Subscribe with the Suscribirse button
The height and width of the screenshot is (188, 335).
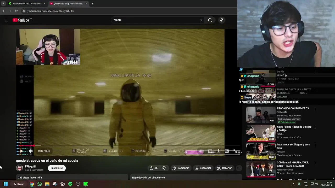click(57, 168)
